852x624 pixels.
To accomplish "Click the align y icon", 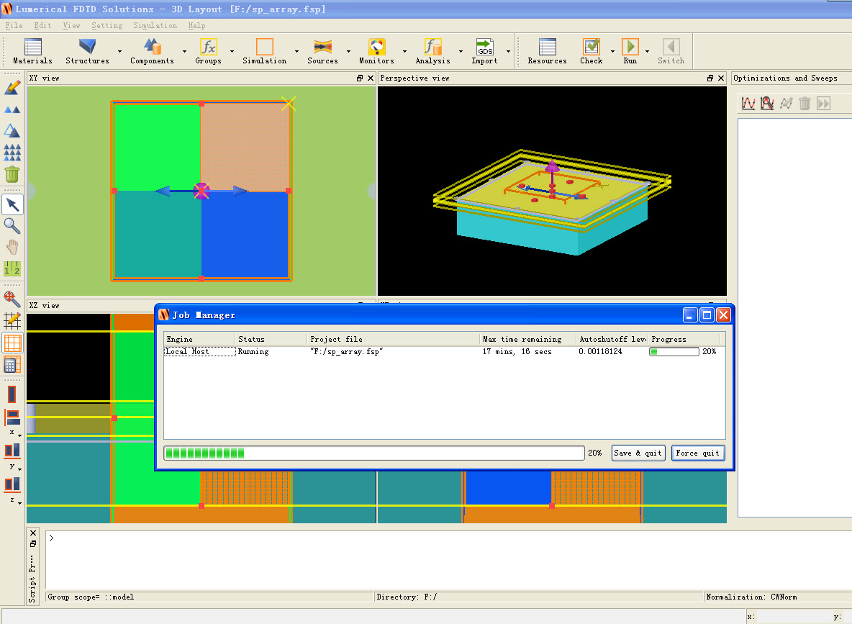I will (12, 451).
